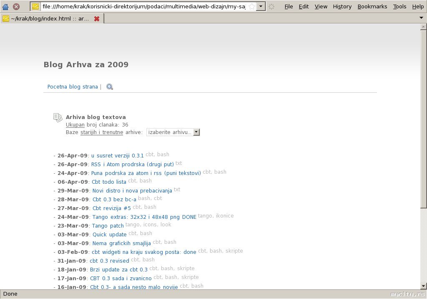Open the Tools menu
This screenshot has width=427, height=299.
pyautogui.click(x=399, y=7)
